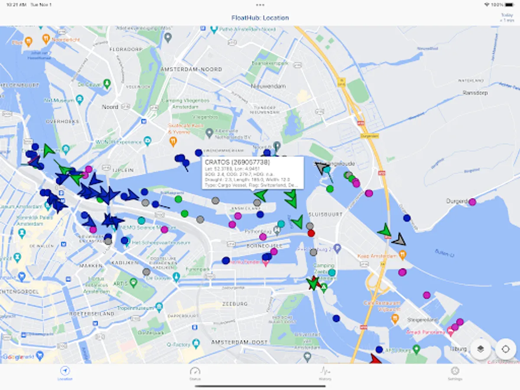
Task: Tap the Wi-Fi status icon
Action: (x=487, y=5)
